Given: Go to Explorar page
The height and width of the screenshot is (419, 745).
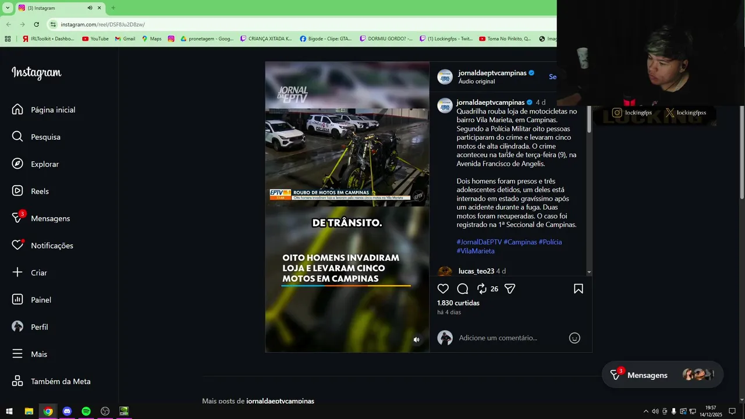Looking at the screenshot, I should click(36, 164).
